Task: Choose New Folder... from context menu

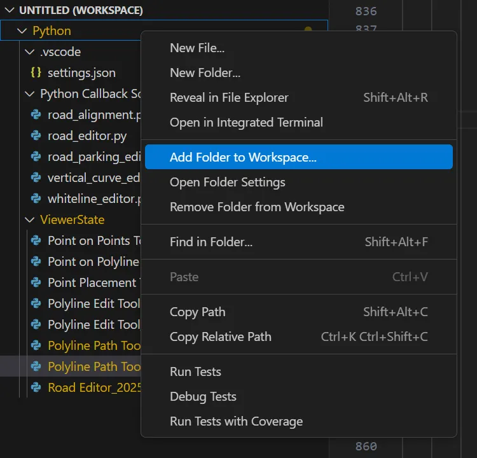Action: click(299, 73)
